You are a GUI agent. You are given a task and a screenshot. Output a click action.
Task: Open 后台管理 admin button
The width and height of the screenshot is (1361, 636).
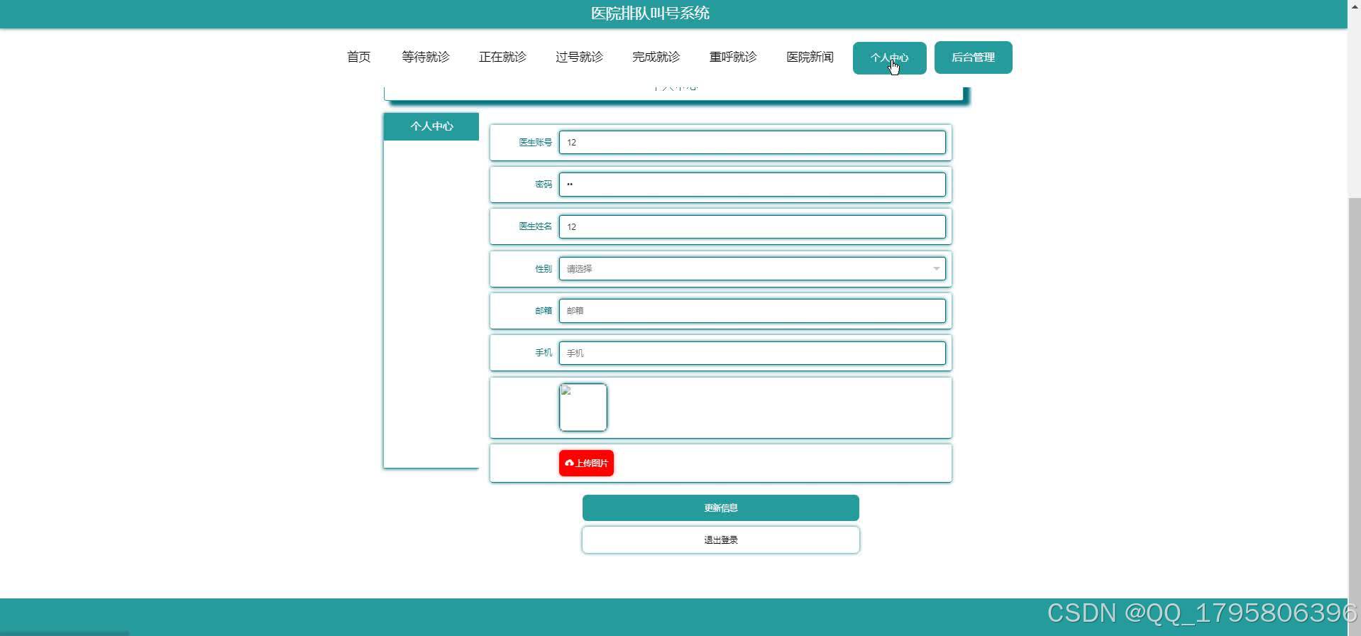[973, 57]
